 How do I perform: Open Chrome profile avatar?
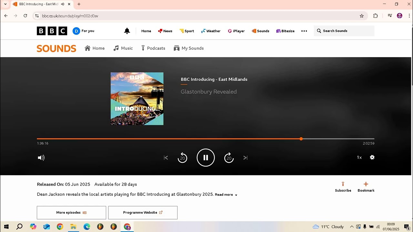[399, 16]
